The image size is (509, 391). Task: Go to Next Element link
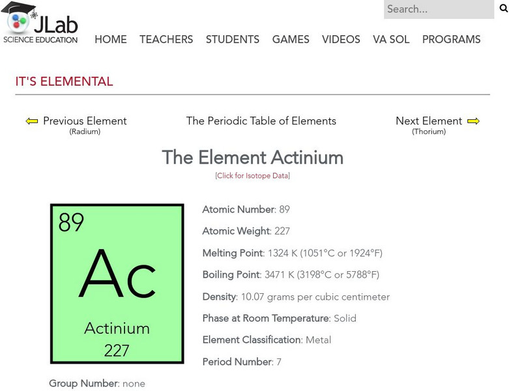(x=429, y=121)
